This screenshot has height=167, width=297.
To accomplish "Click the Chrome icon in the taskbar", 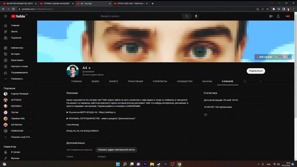I will click(179, 164).
